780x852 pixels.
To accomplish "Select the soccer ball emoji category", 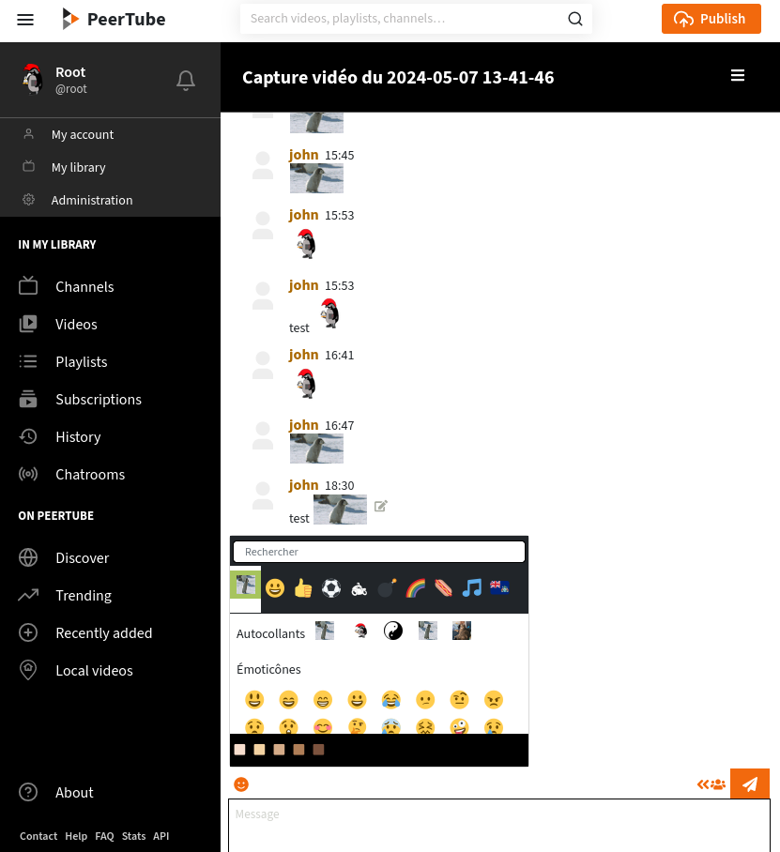I will coord(331,588).
